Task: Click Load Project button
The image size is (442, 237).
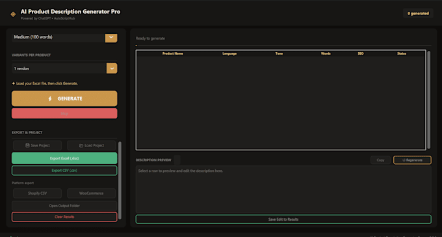Action: click(x=92, y=145)
